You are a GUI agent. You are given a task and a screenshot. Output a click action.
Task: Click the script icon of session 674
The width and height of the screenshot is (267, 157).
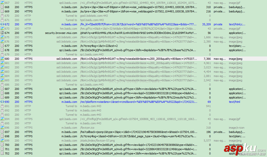[x=2, y=33]
